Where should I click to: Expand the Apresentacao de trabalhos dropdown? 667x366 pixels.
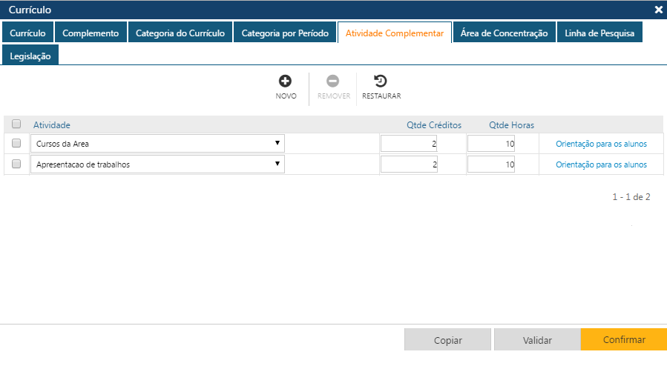(x=157, y=164)
